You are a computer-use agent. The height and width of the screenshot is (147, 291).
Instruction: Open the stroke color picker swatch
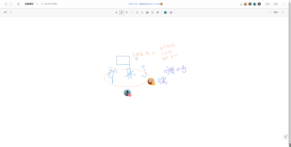(165, 12)
